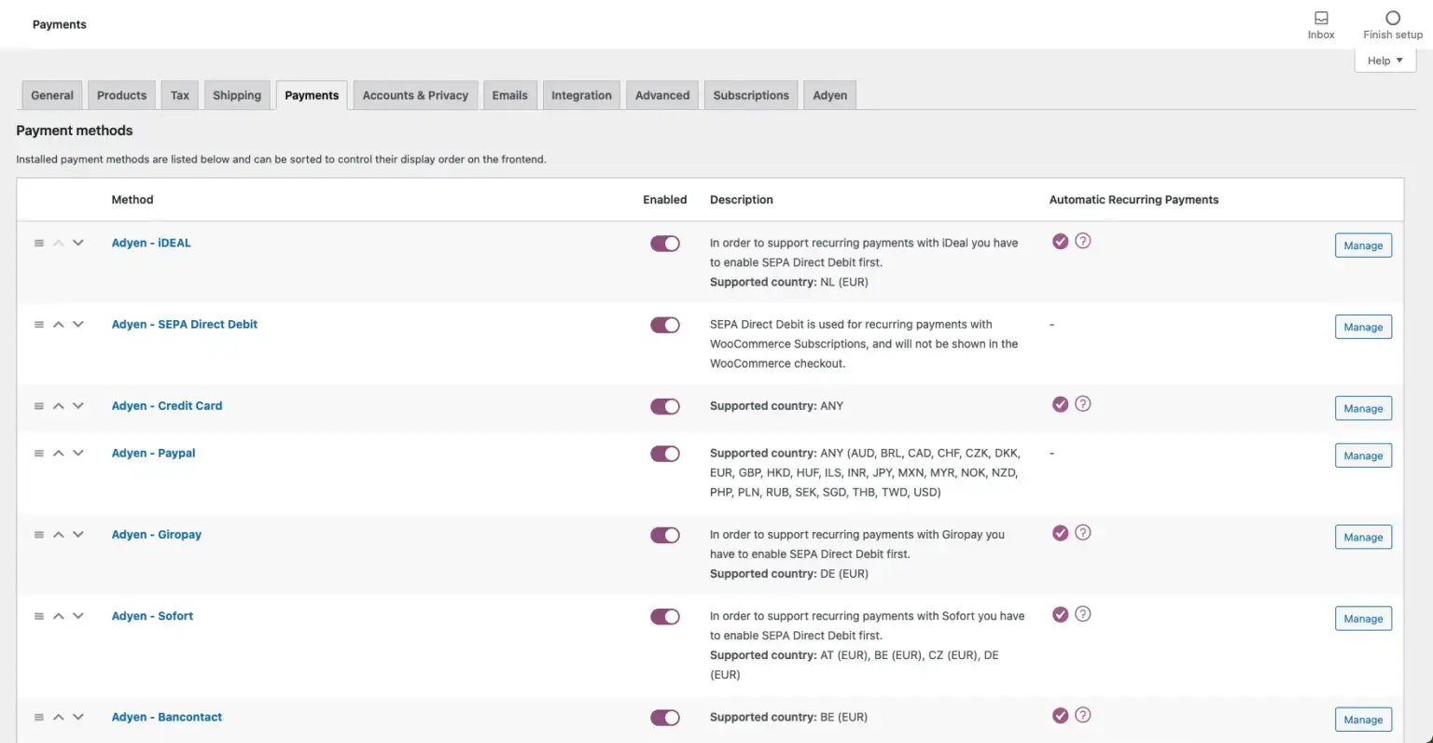This screenshot has width=1433, height=743.
Task: Open the Emails tab
Action: 510,95
